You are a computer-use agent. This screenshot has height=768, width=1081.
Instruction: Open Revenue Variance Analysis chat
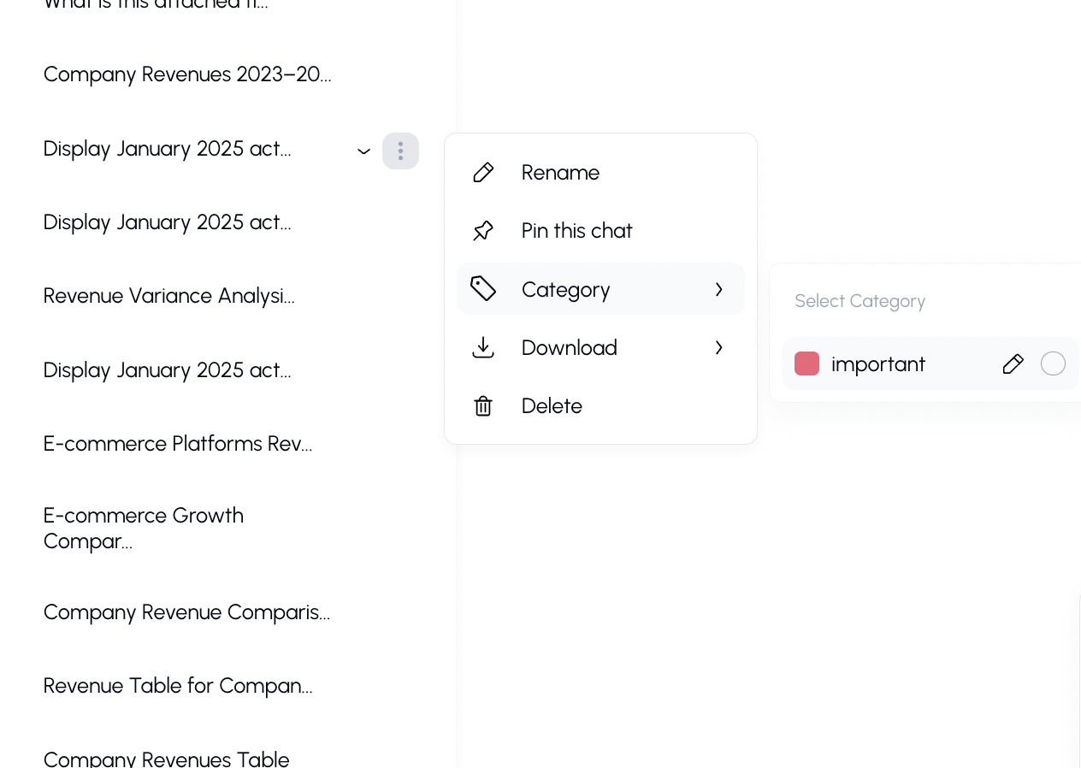168,296
